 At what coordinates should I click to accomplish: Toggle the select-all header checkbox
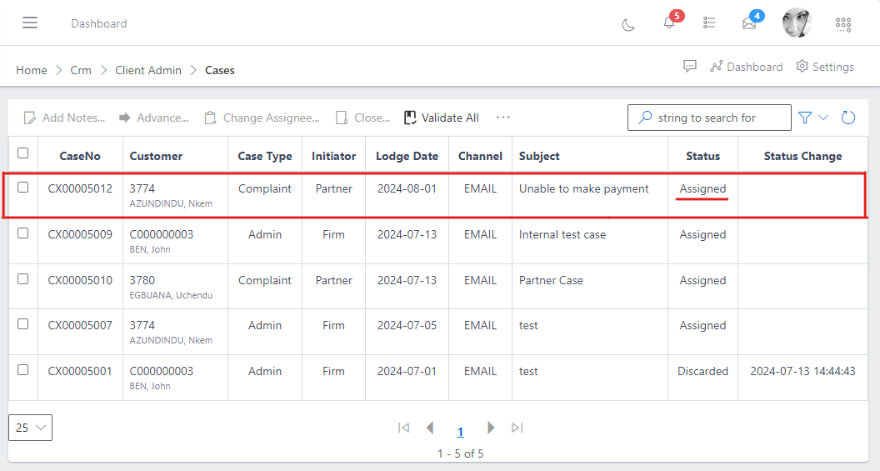coord(23,153)
